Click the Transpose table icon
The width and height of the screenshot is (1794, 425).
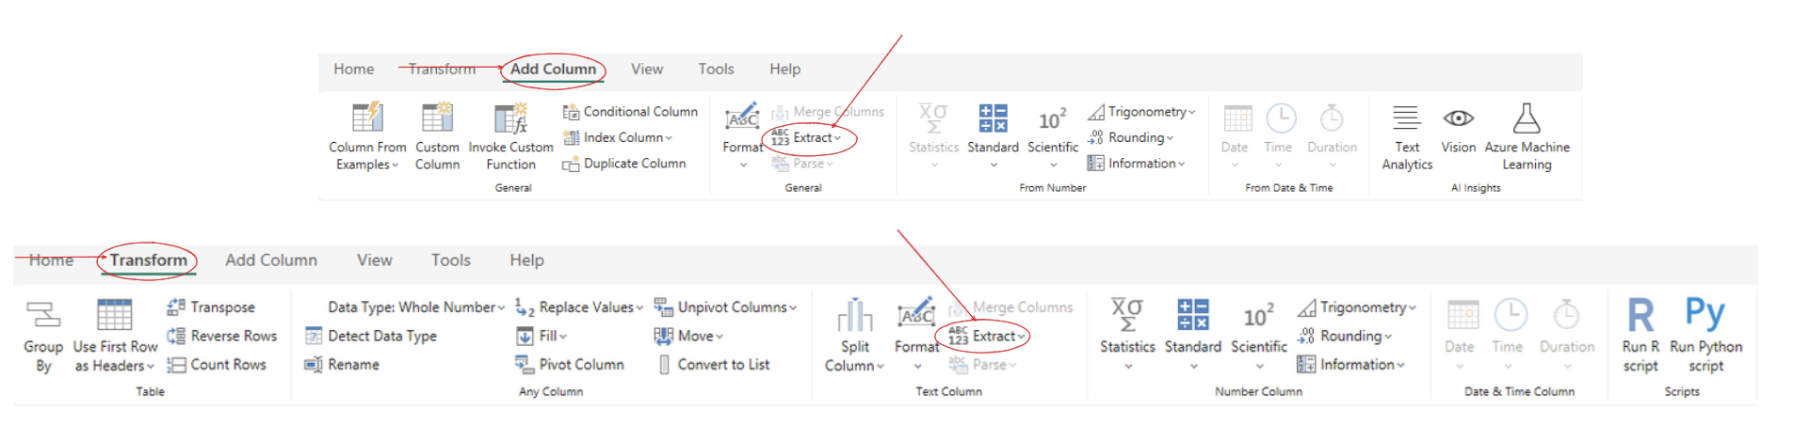click(175, 307)
